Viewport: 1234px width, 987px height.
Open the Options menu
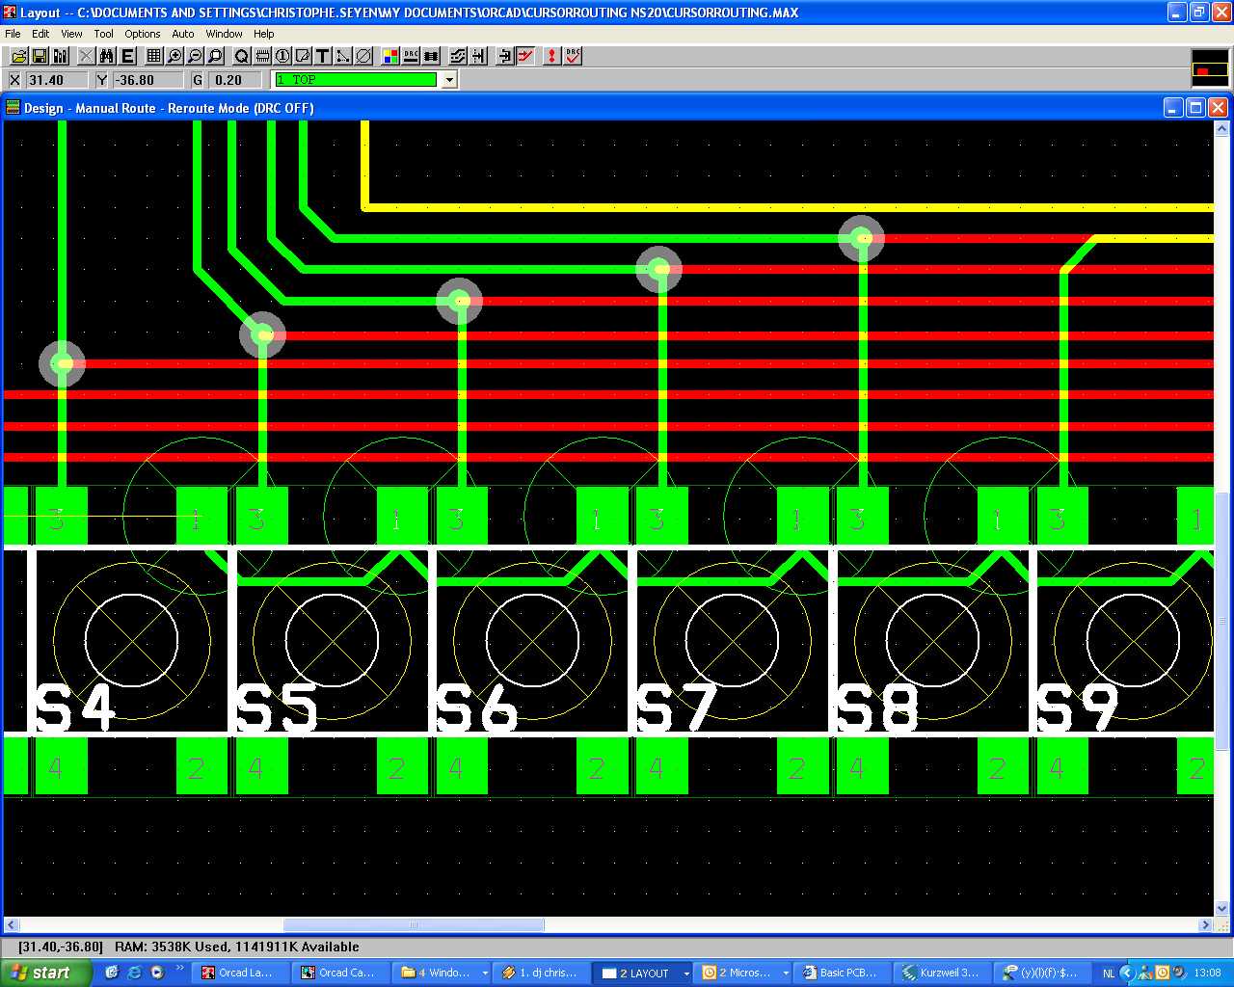(142, 34)
